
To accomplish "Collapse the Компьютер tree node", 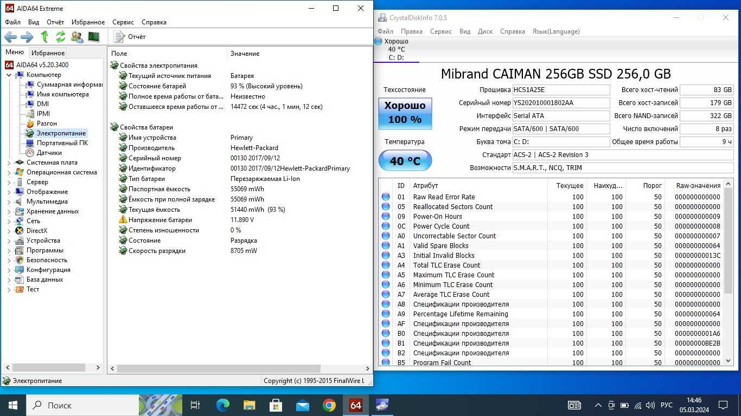I will (9, 75).
